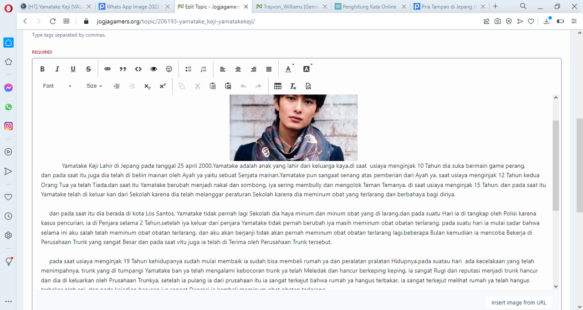This screenshot has height=310, width=583.
Task: Close the Pria Tampan di Jepang tab
Action: coord(483,6)
